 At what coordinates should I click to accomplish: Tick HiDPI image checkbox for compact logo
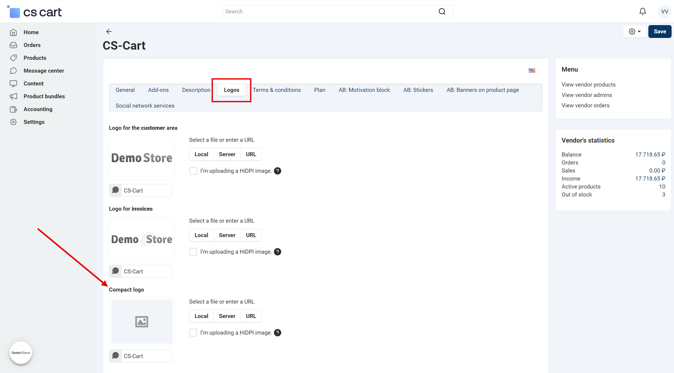coord(193,333)
